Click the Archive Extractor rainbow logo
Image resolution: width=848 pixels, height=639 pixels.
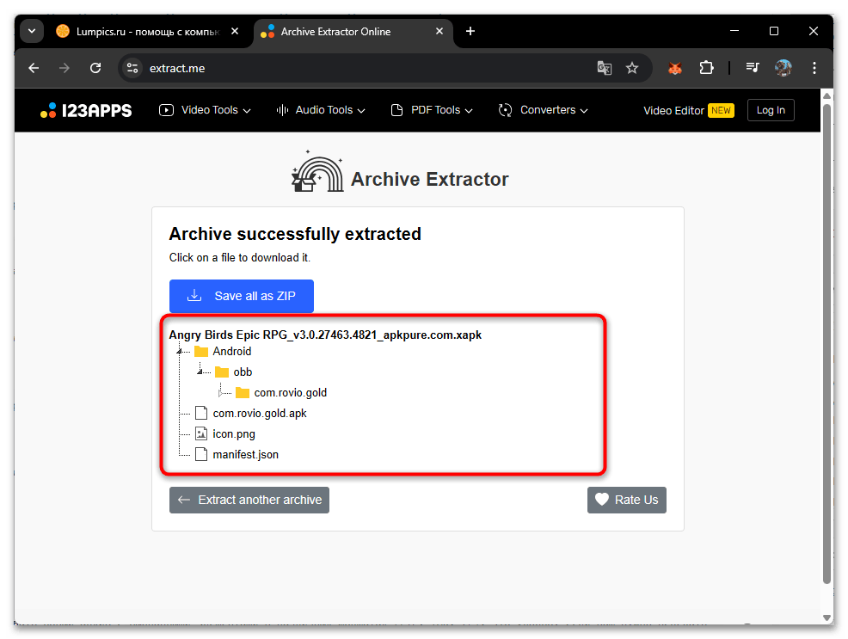[317, 172]
